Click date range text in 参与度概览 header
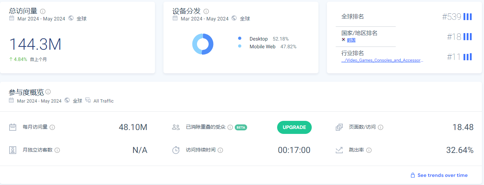This screenshot has width=484, height=185. [x=39, y=101]
